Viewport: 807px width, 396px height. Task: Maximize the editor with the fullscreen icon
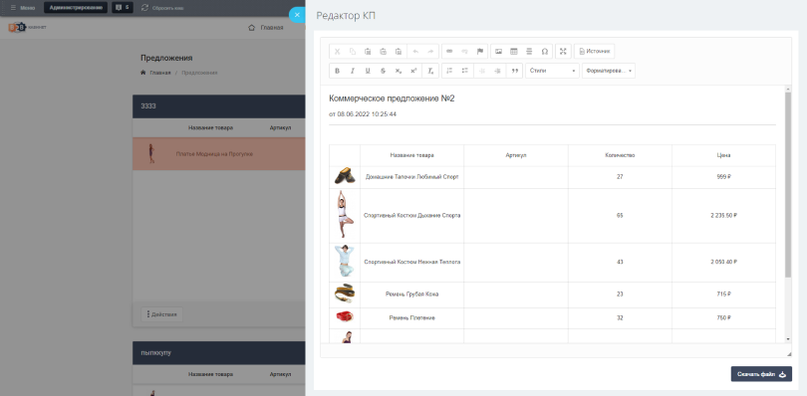pyautogui.click(x=563, y=52)
